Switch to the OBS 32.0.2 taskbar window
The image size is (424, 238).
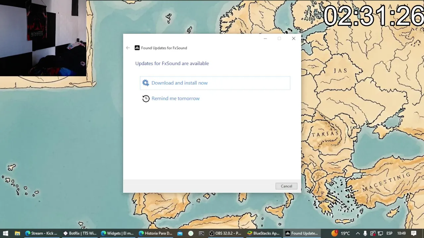coord(226,233)
